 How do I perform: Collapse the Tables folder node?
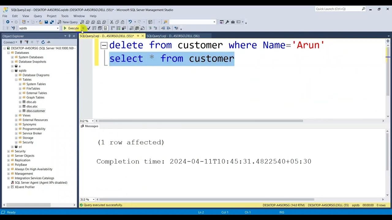click(16, 79)
